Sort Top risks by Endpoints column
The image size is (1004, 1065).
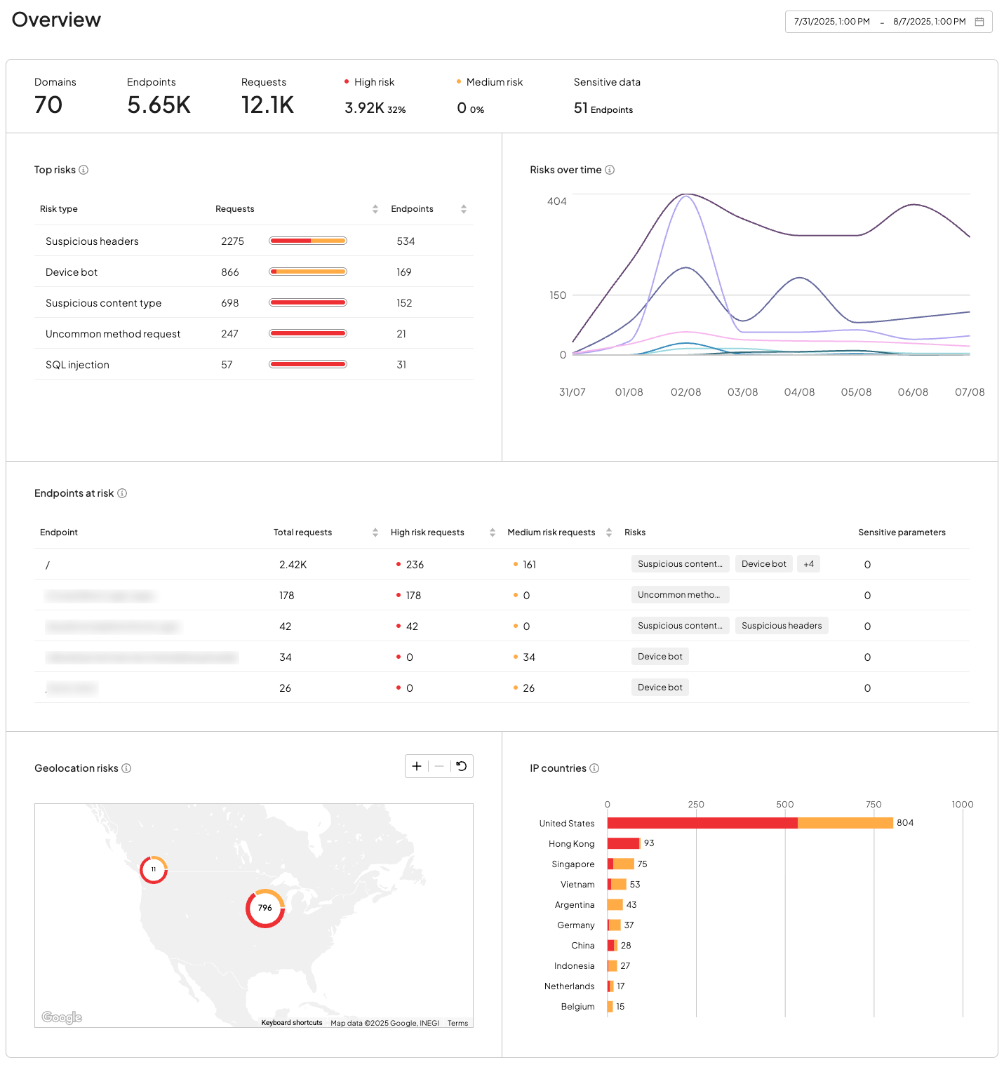pyautogui.click(x=464, y=209)
